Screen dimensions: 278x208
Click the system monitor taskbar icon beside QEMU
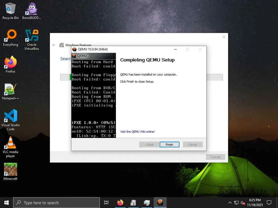147,203
